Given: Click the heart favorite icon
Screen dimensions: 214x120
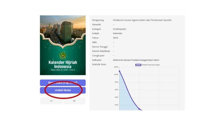Looking at the screenshot, I should click(x=74, y=101).
